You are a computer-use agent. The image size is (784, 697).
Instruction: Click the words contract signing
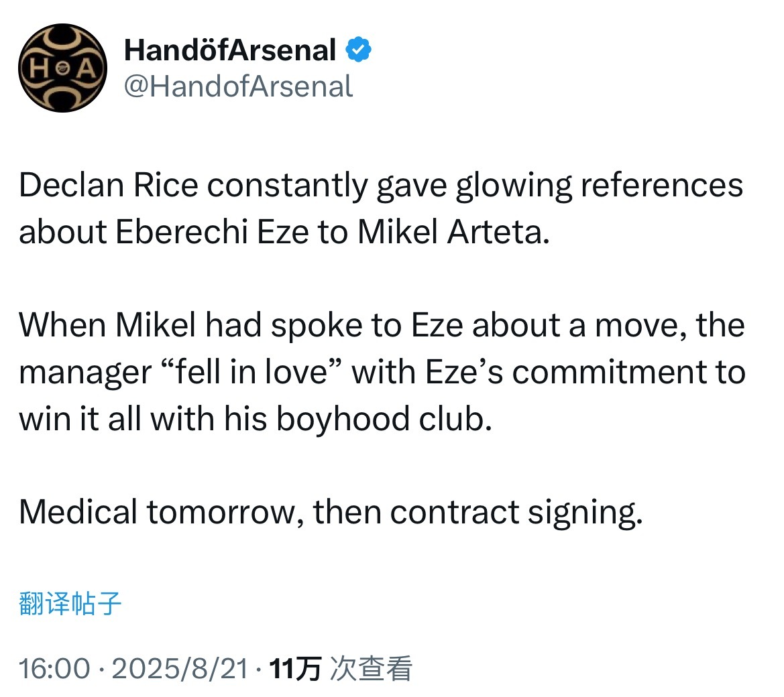[x=516, y=513]
